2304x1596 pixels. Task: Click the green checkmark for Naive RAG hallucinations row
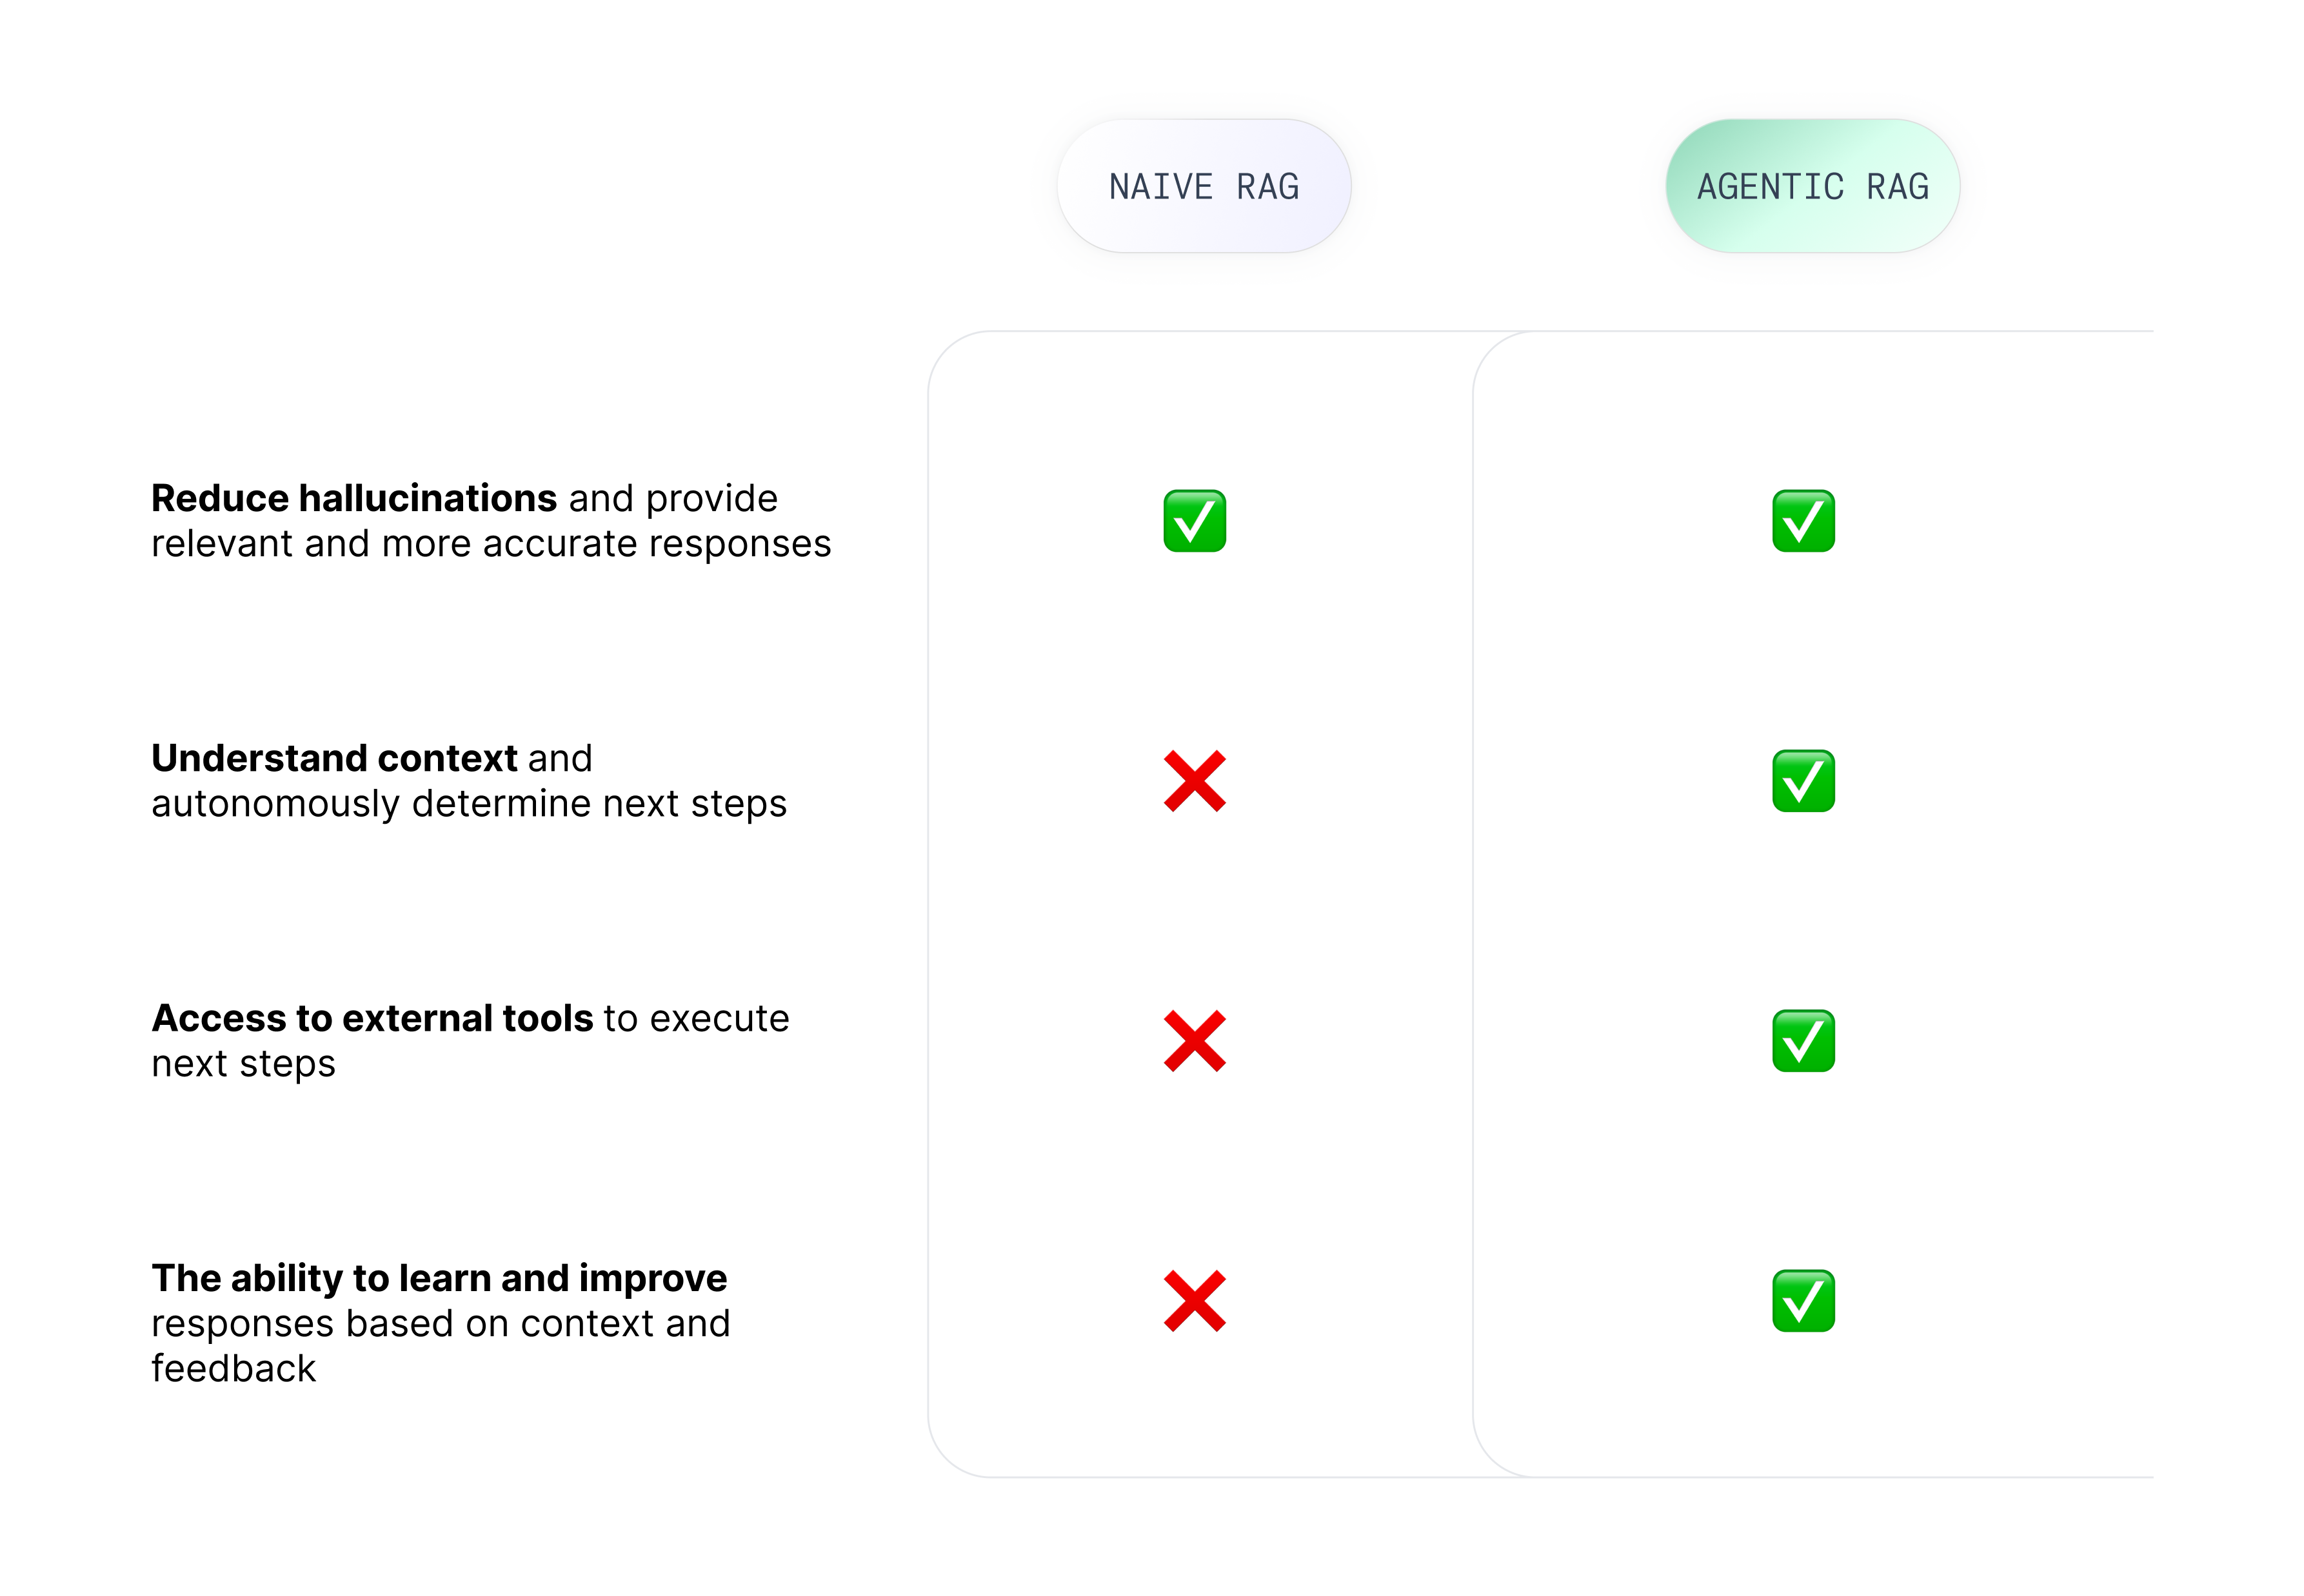coord(1195,521)
